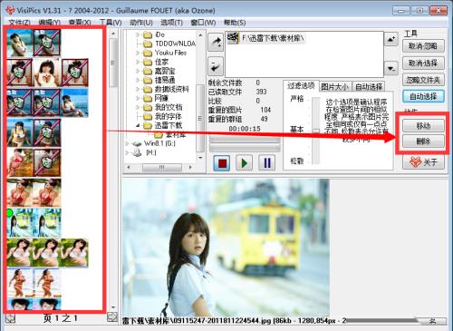Open the 文件(Z) menu
The width and height of the screenshot is (453, 331).
(x=19, y=23)
